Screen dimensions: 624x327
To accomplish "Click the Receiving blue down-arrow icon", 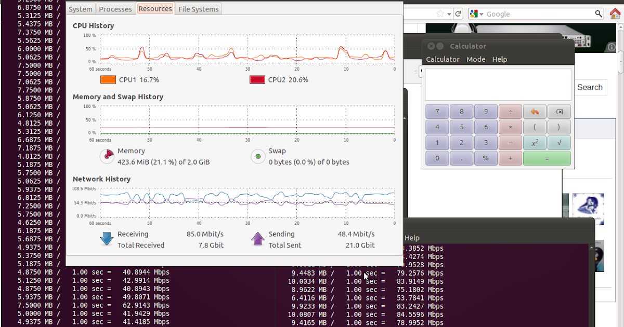I will click(107, 238).
